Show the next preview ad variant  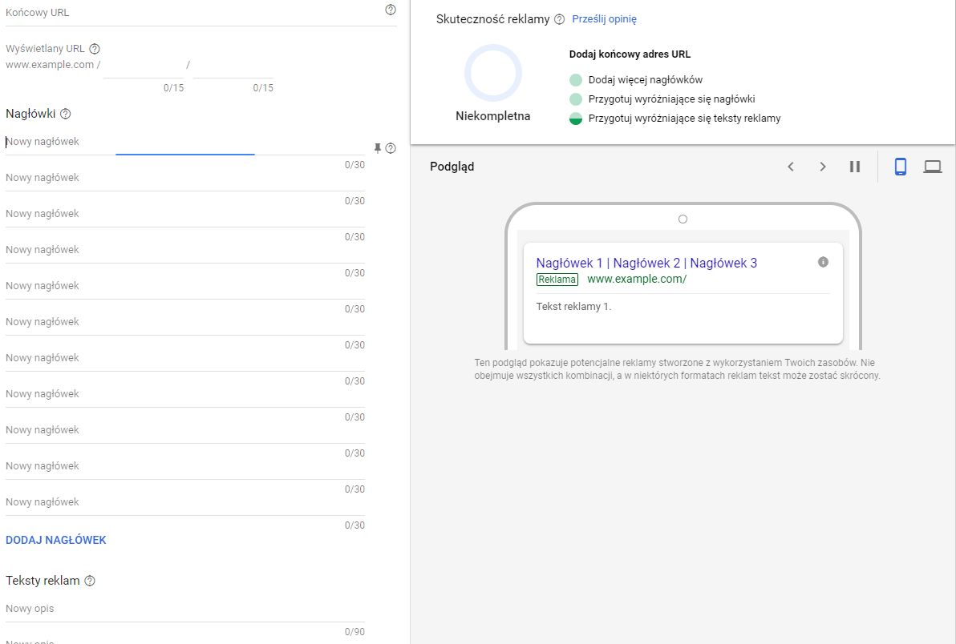pos(823,167)
